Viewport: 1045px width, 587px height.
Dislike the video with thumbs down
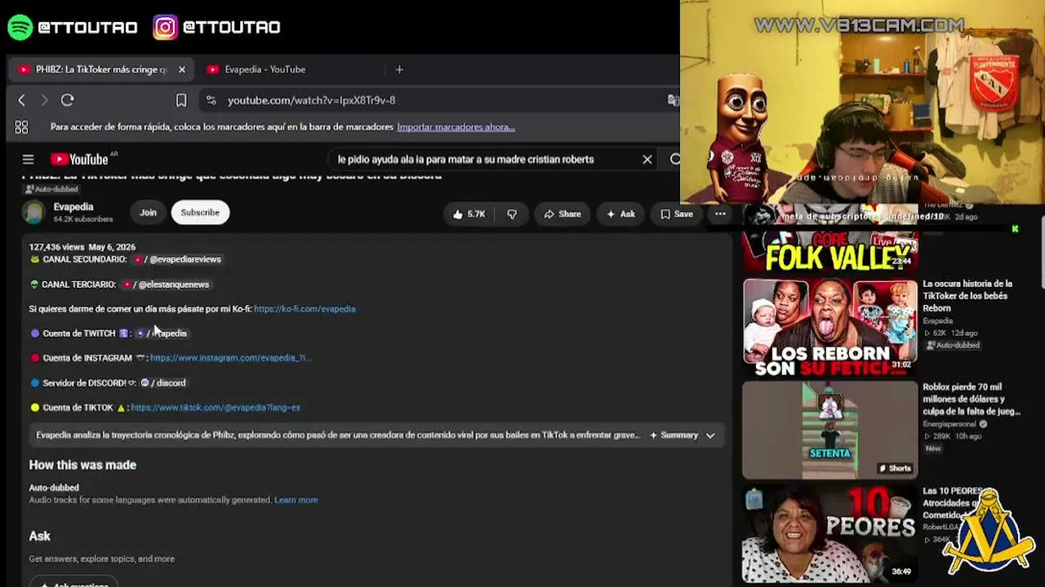click(512, 214)
